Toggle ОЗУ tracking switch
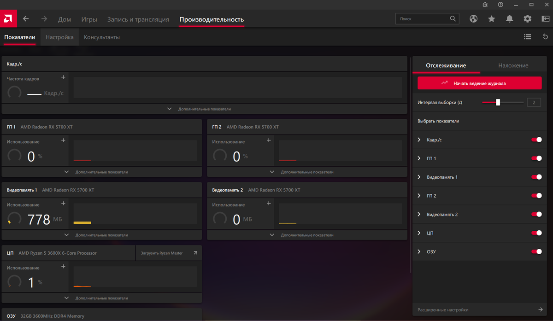 [536, 251]
